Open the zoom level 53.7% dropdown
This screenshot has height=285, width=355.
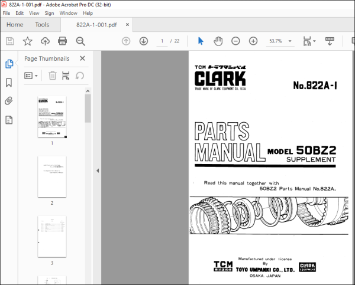coord(290,41)
